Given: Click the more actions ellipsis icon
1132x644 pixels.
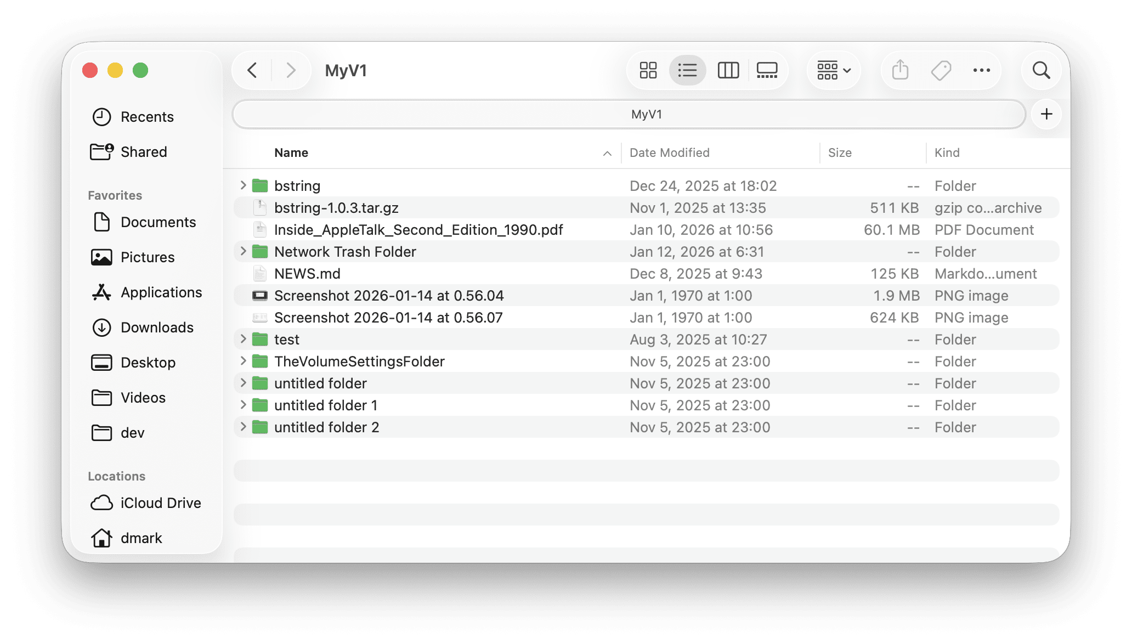Looking at the screenshot, I should pyautogui.click(x=981, y=70).
